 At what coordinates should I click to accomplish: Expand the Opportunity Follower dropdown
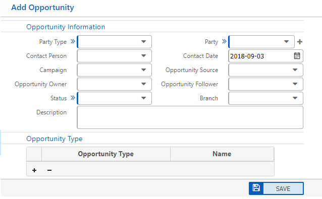(x=266, y=84)
